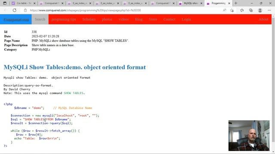Click the Page Name value text
Image resolution: width=275 pixels, height=154 pixels.
80,41
